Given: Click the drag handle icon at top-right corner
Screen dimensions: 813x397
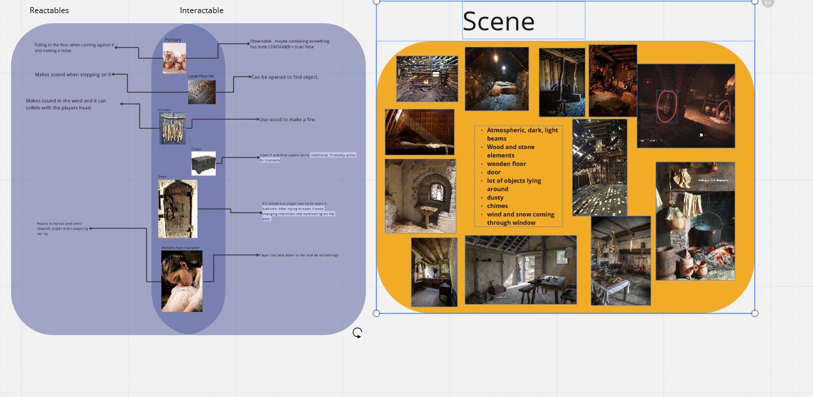Looking at the screenshot, I should point(768,3).
